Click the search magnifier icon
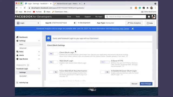 pos(107,17)
